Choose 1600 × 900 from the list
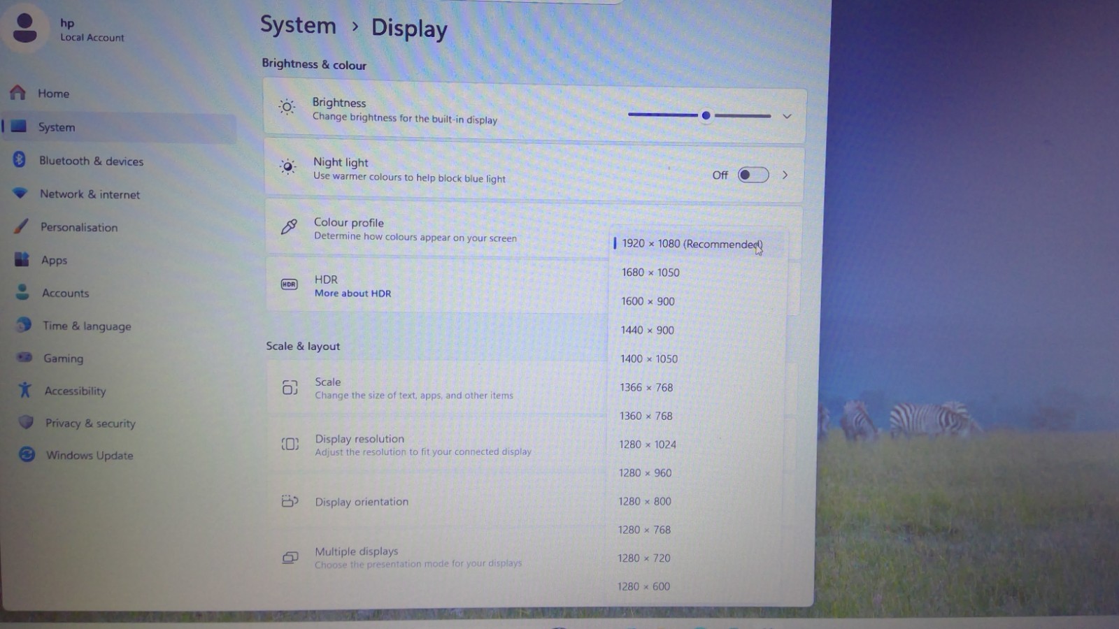 point(697,301)
